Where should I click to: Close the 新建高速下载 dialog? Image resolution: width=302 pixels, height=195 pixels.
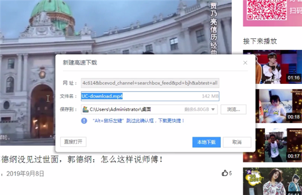(245, 63)
